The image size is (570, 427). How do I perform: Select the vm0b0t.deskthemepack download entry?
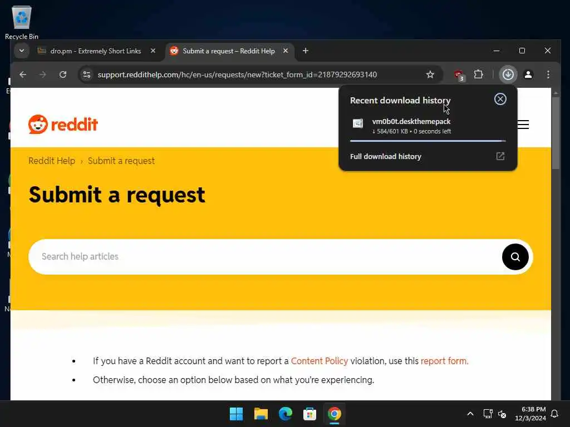[x=428, y=126]
